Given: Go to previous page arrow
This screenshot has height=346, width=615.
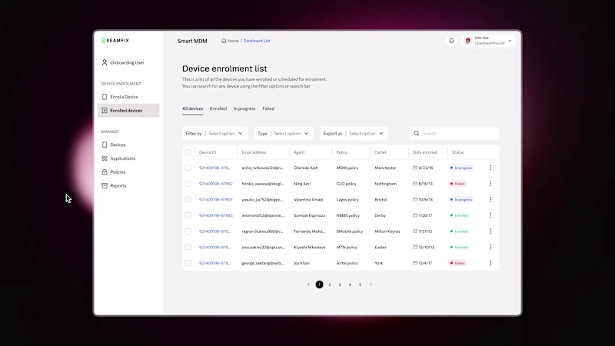Looking at the screenshot, I should point(308,284).
